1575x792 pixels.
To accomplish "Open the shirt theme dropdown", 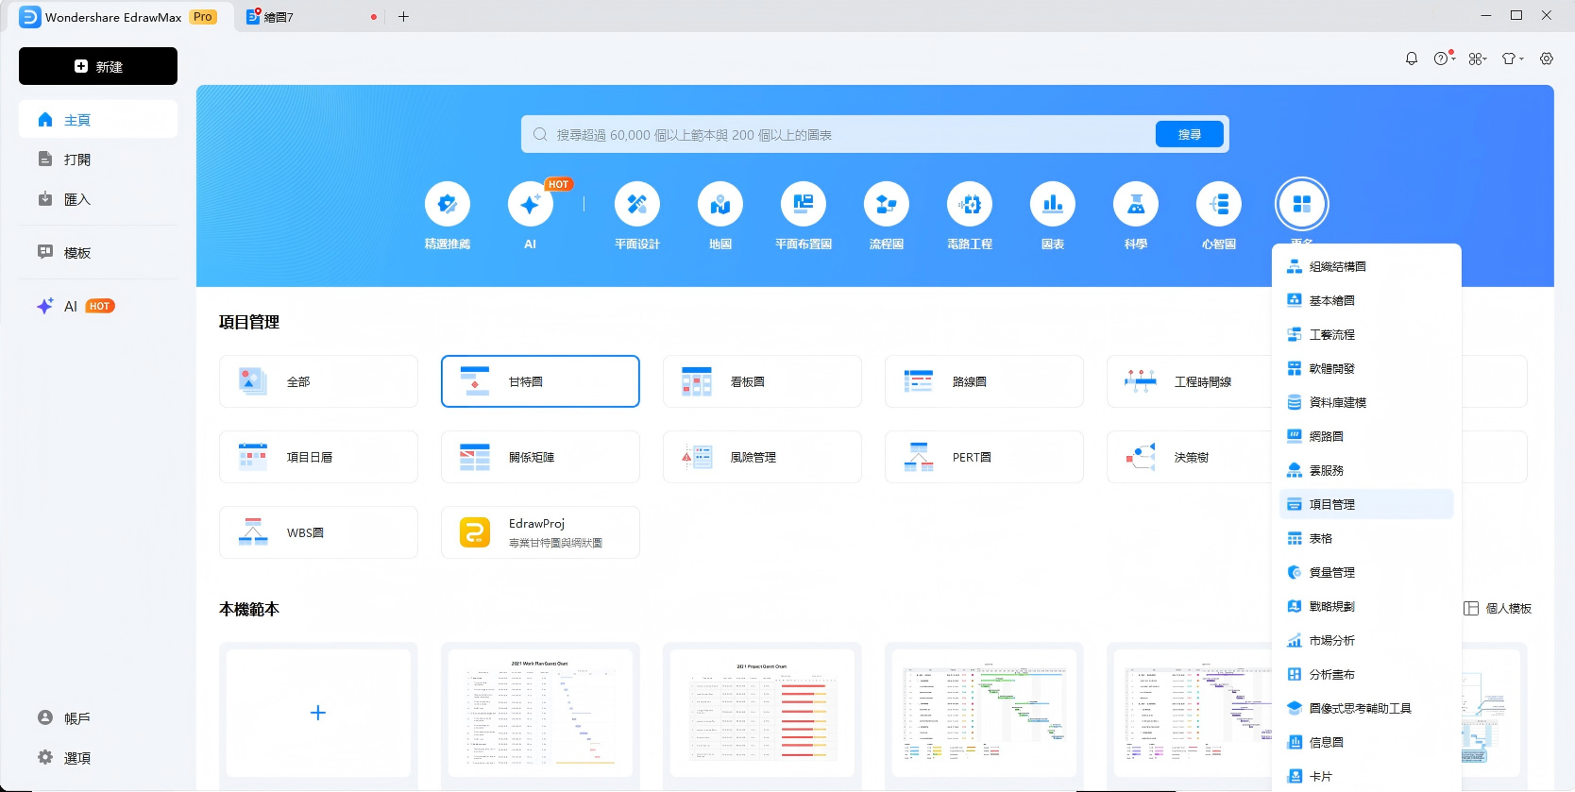I will tap(1513, 59).
